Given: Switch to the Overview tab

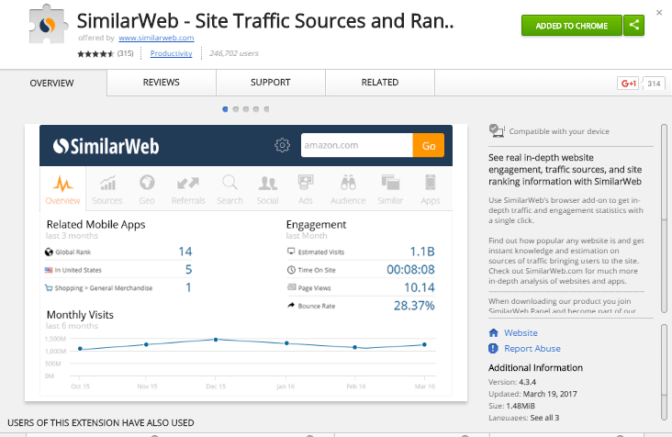Looking at the screenshot, I should [x=51, y=84].
